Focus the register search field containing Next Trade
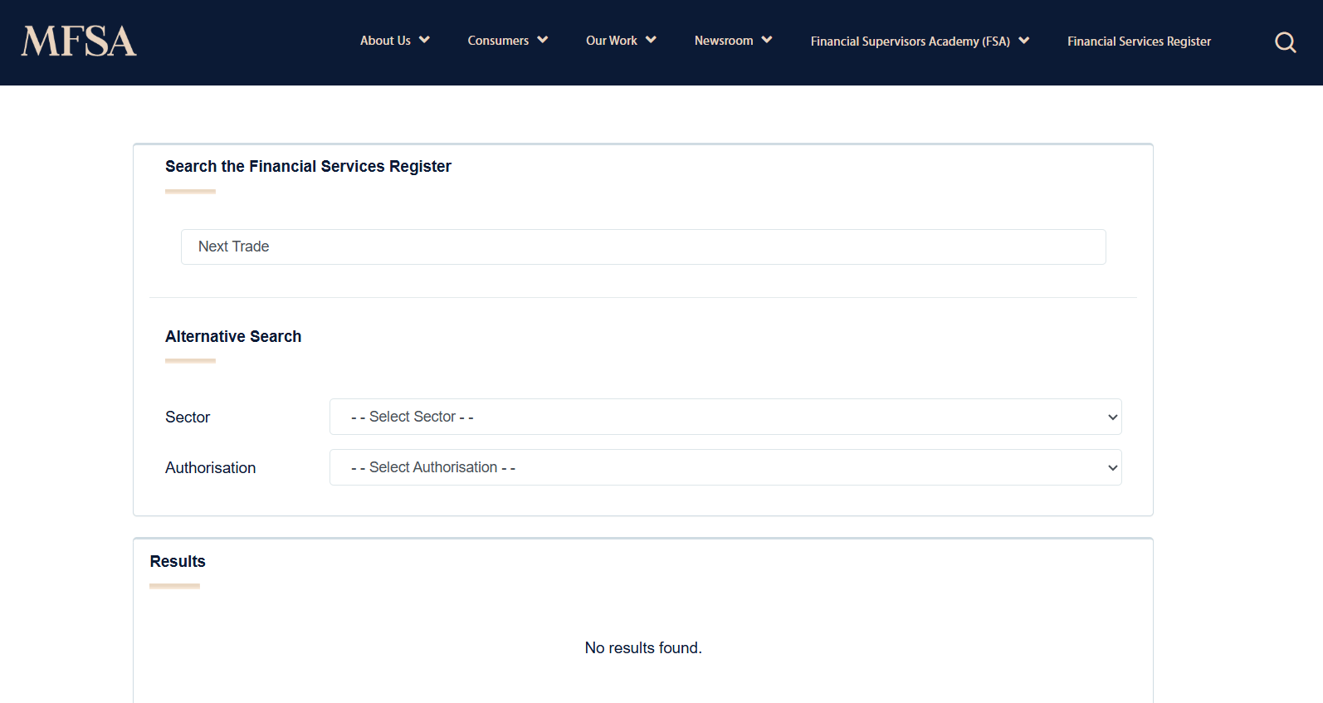 pos(643,247)
